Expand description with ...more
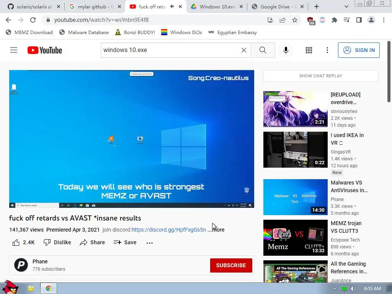Screen dimensions: 392x294 [x=216, y=230]
